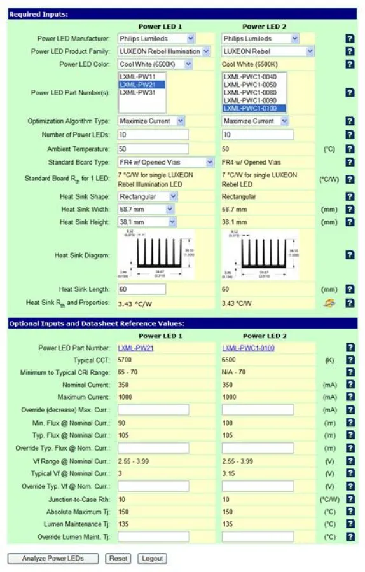Select LXML-PWC1-0090 part number

click(x=254, y=100)
